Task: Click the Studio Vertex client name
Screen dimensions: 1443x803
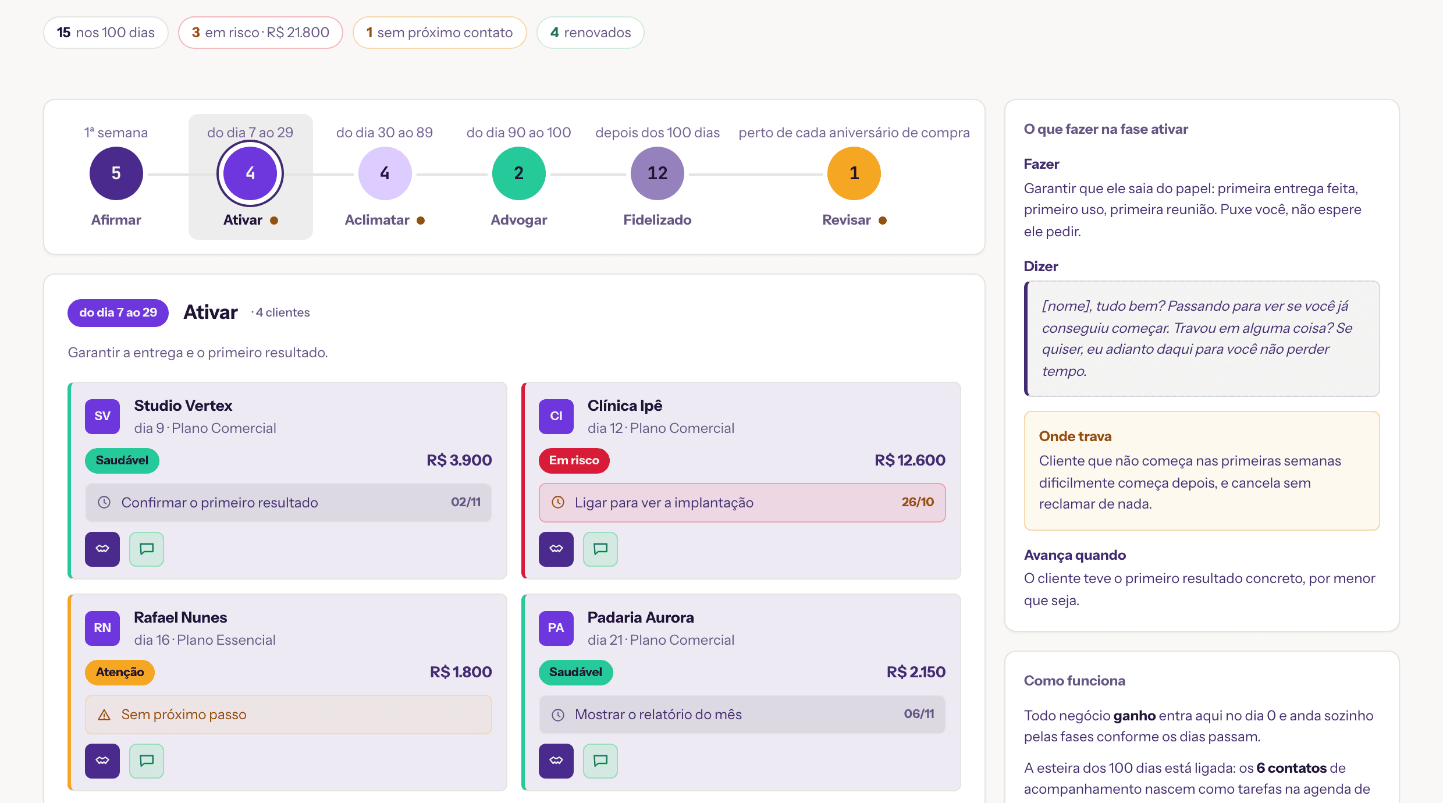Action: tap(183, 406)
